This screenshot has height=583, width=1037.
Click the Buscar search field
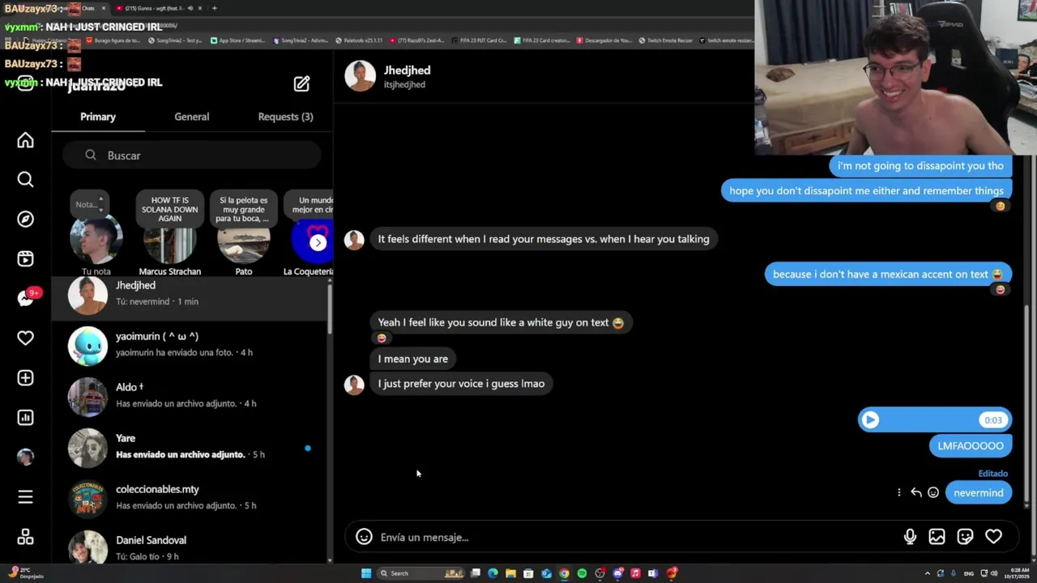coord(192,155)
